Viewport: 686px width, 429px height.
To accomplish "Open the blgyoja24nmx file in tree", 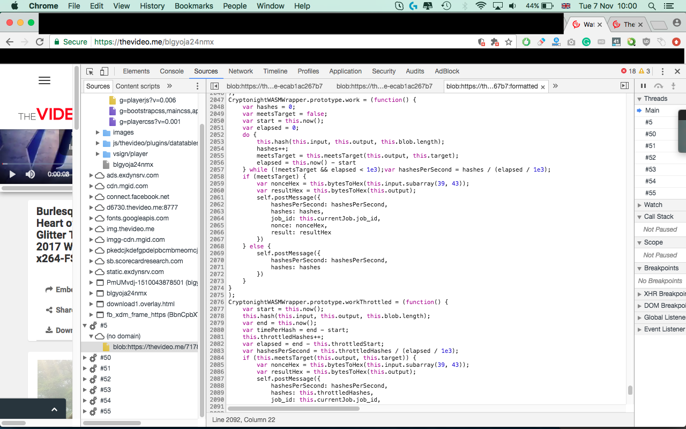I will click(133, 165).
